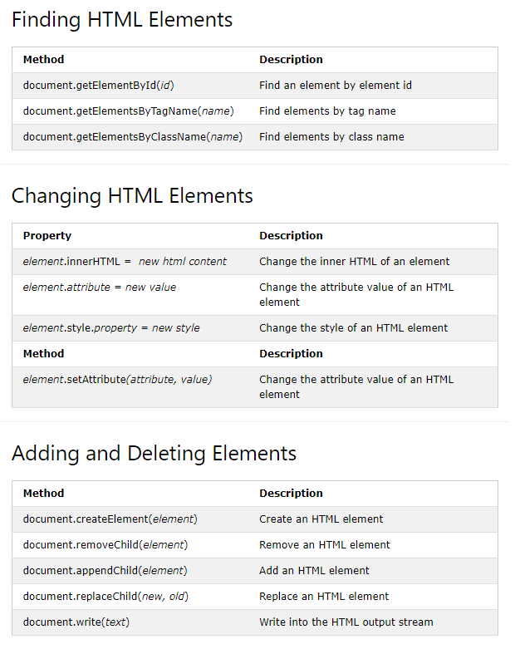The height and width of the screenshot is (649, 515).
Task: Select document.appendChild(element) cell
Action: click(x=105, y=571)
